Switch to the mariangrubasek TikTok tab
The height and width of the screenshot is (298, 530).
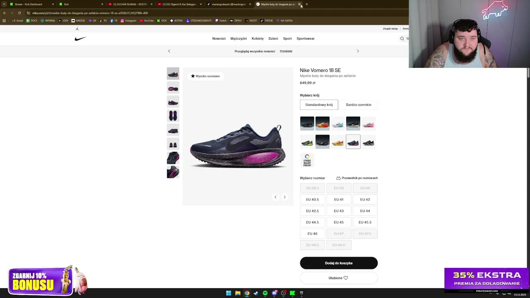click(x=229, y=4)
